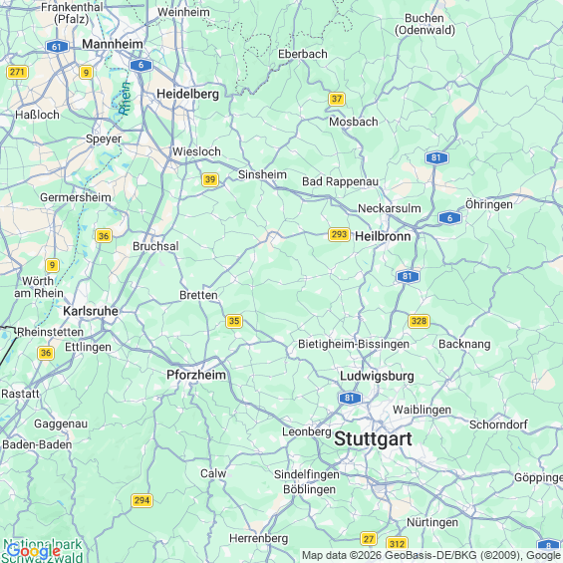Click the B37 road shield near Mosbach
The width and height of the screenshot is (563, 563).
(337, 99)
